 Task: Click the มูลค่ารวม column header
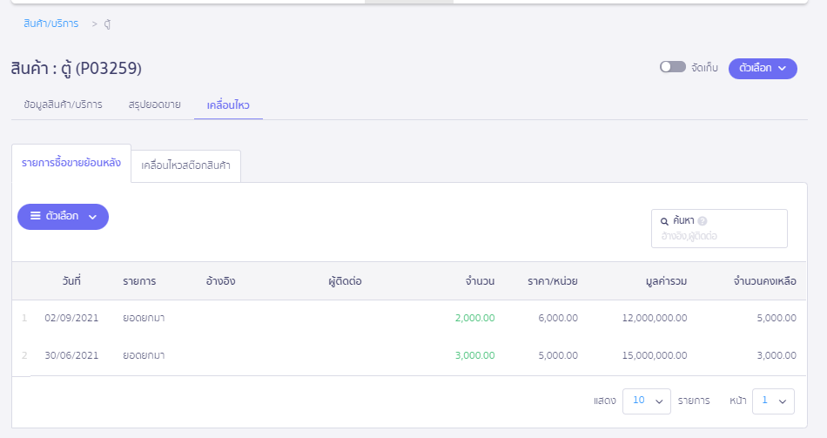[x=666, y=281]
